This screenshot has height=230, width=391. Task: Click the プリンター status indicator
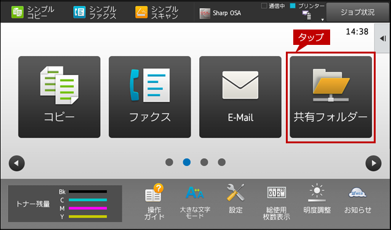[307, 6]
